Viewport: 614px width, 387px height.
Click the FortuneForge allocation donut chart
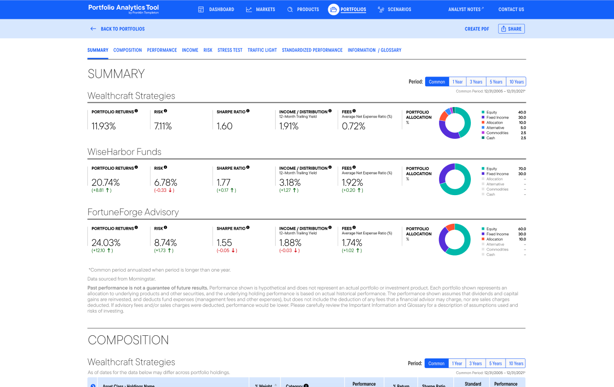[x=455, y=239]
